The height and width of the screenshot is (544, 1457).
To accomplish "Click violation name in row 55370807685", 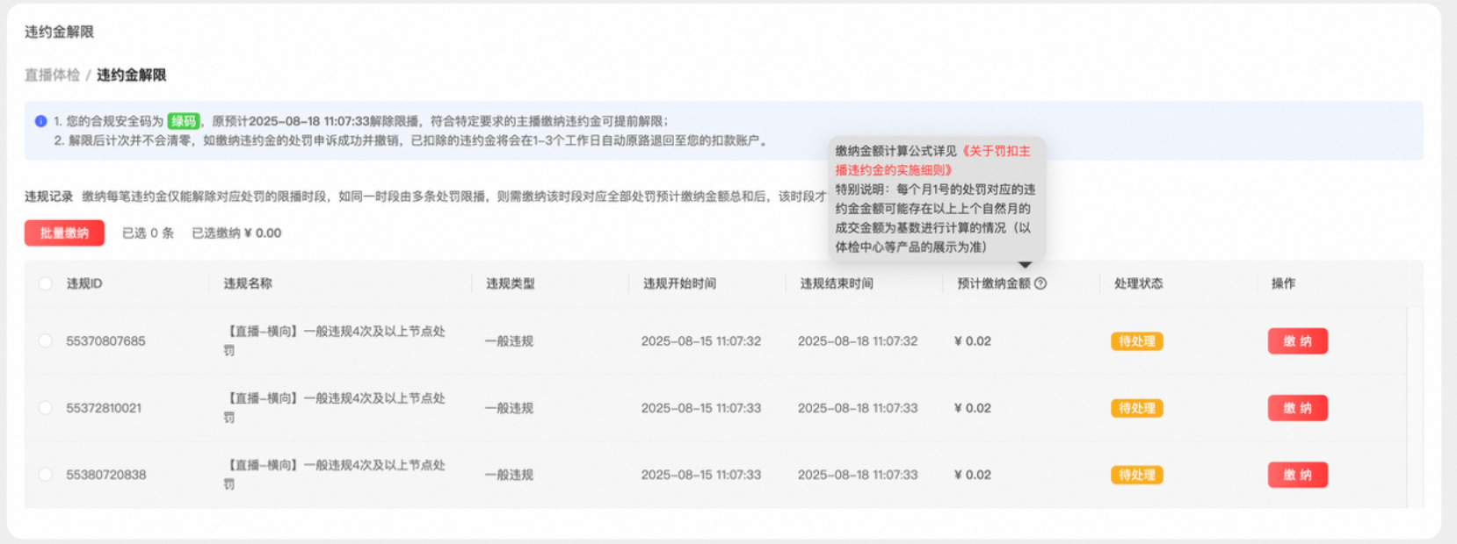I will click(x=334, y=340).
